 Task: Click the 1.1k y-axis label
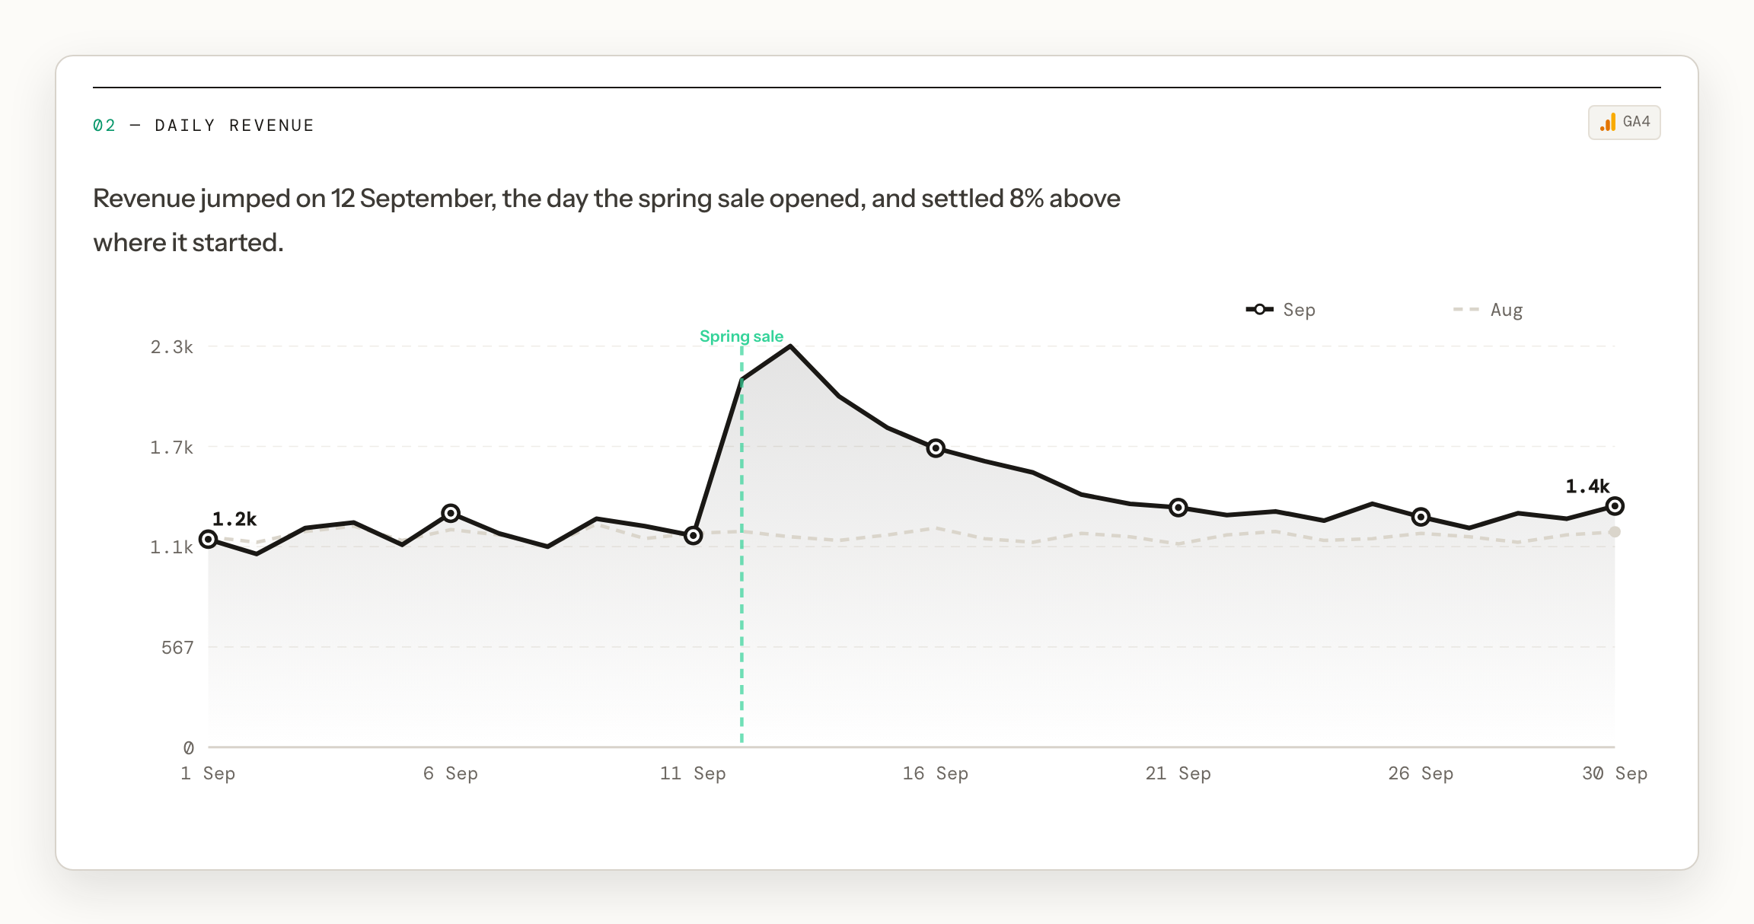coord(172,547)
